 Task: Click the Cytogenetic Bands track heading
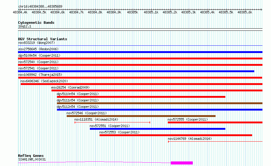point(36,23)
